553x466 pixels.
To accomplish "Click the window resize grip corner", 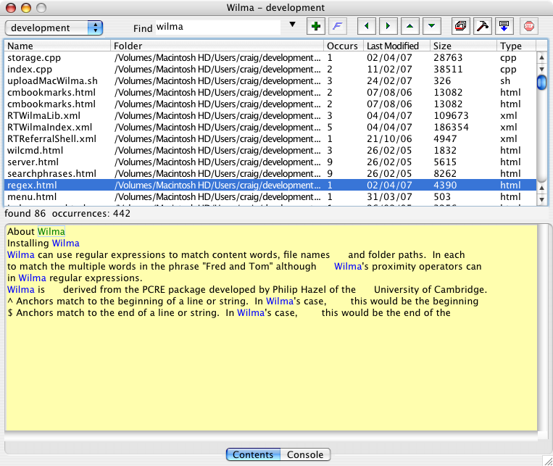I will tap(547, 461).
